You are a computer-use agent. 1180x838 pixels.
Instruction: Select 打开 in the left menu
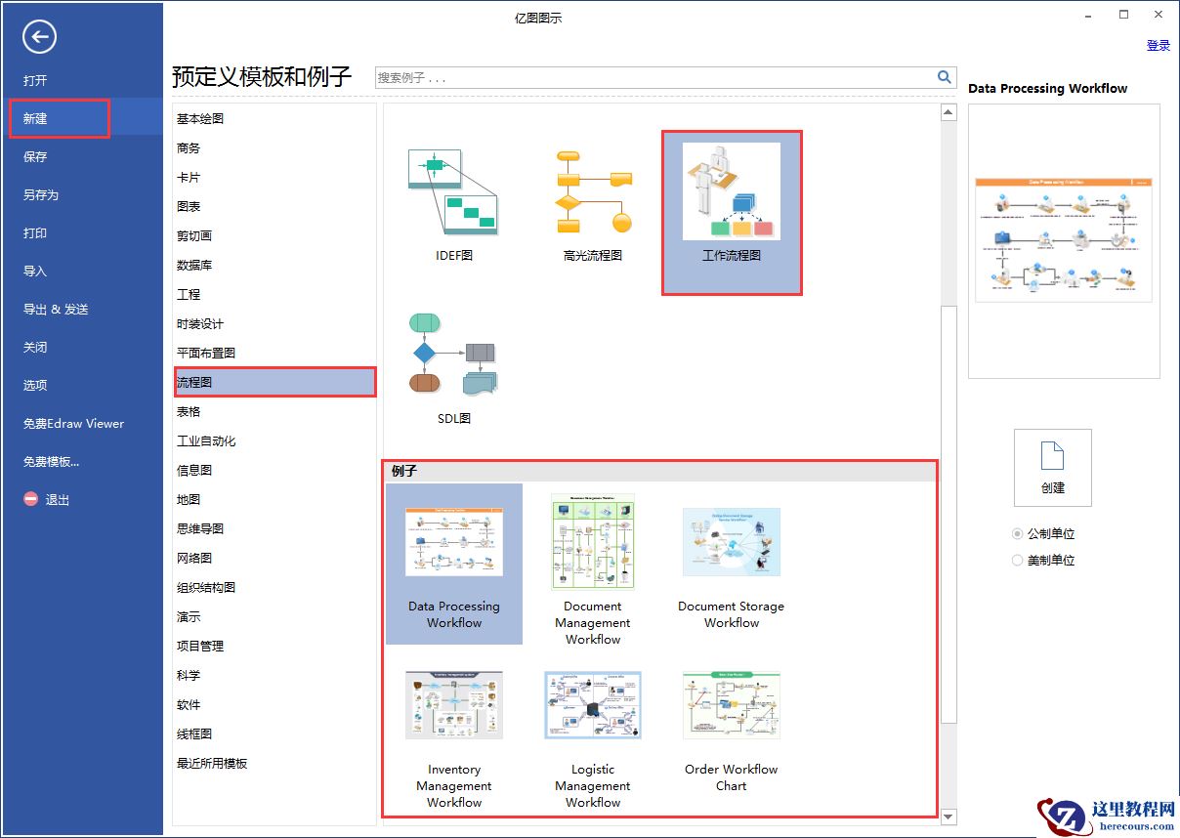click(36, 80)
